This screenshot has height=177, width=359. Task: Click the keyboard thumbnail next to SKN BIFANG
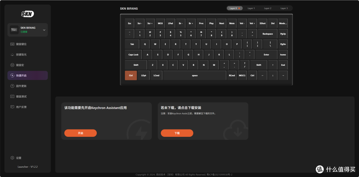(x=14, y=30)
